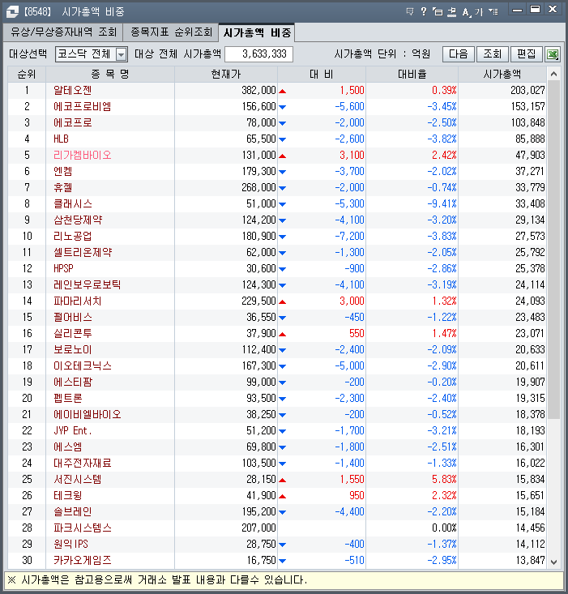Select stock 실리콘투 in the list
This screenshot has height=594, width=568.
[72, 333]
